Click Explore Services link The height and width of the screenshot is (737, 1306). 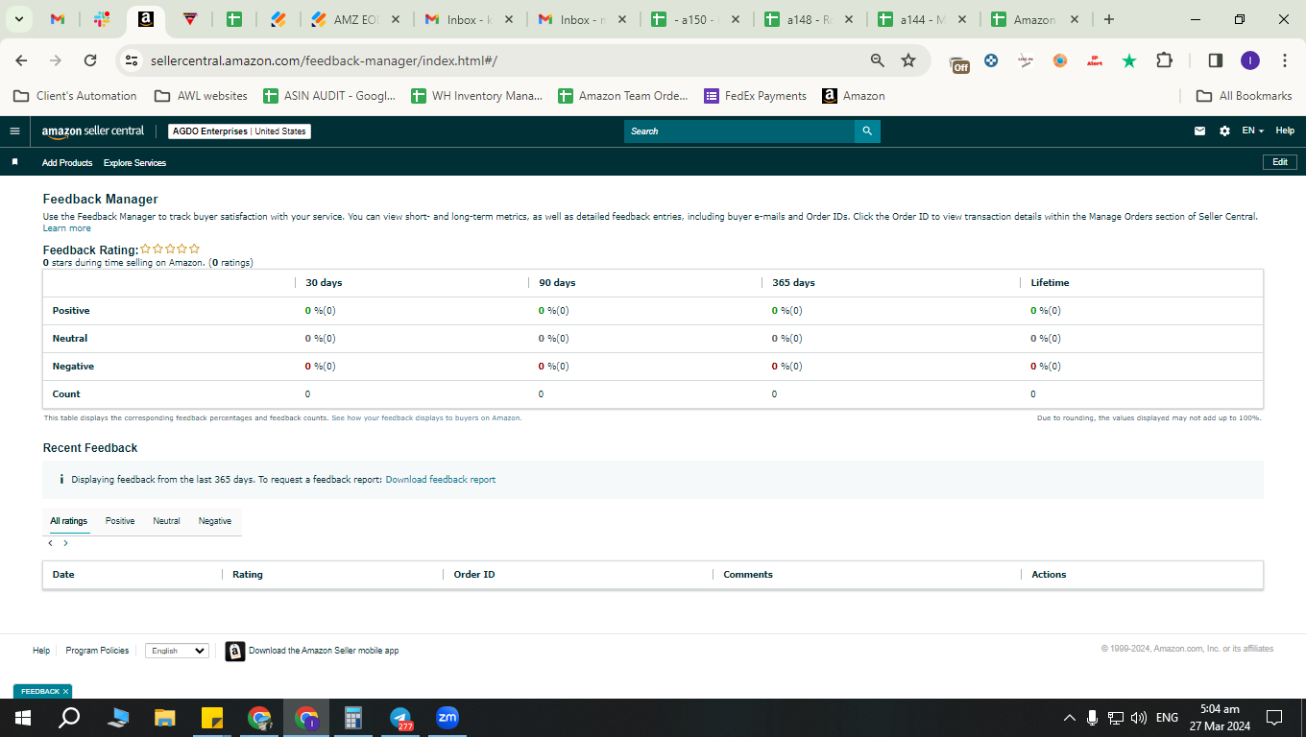click(x=134, y=163)
